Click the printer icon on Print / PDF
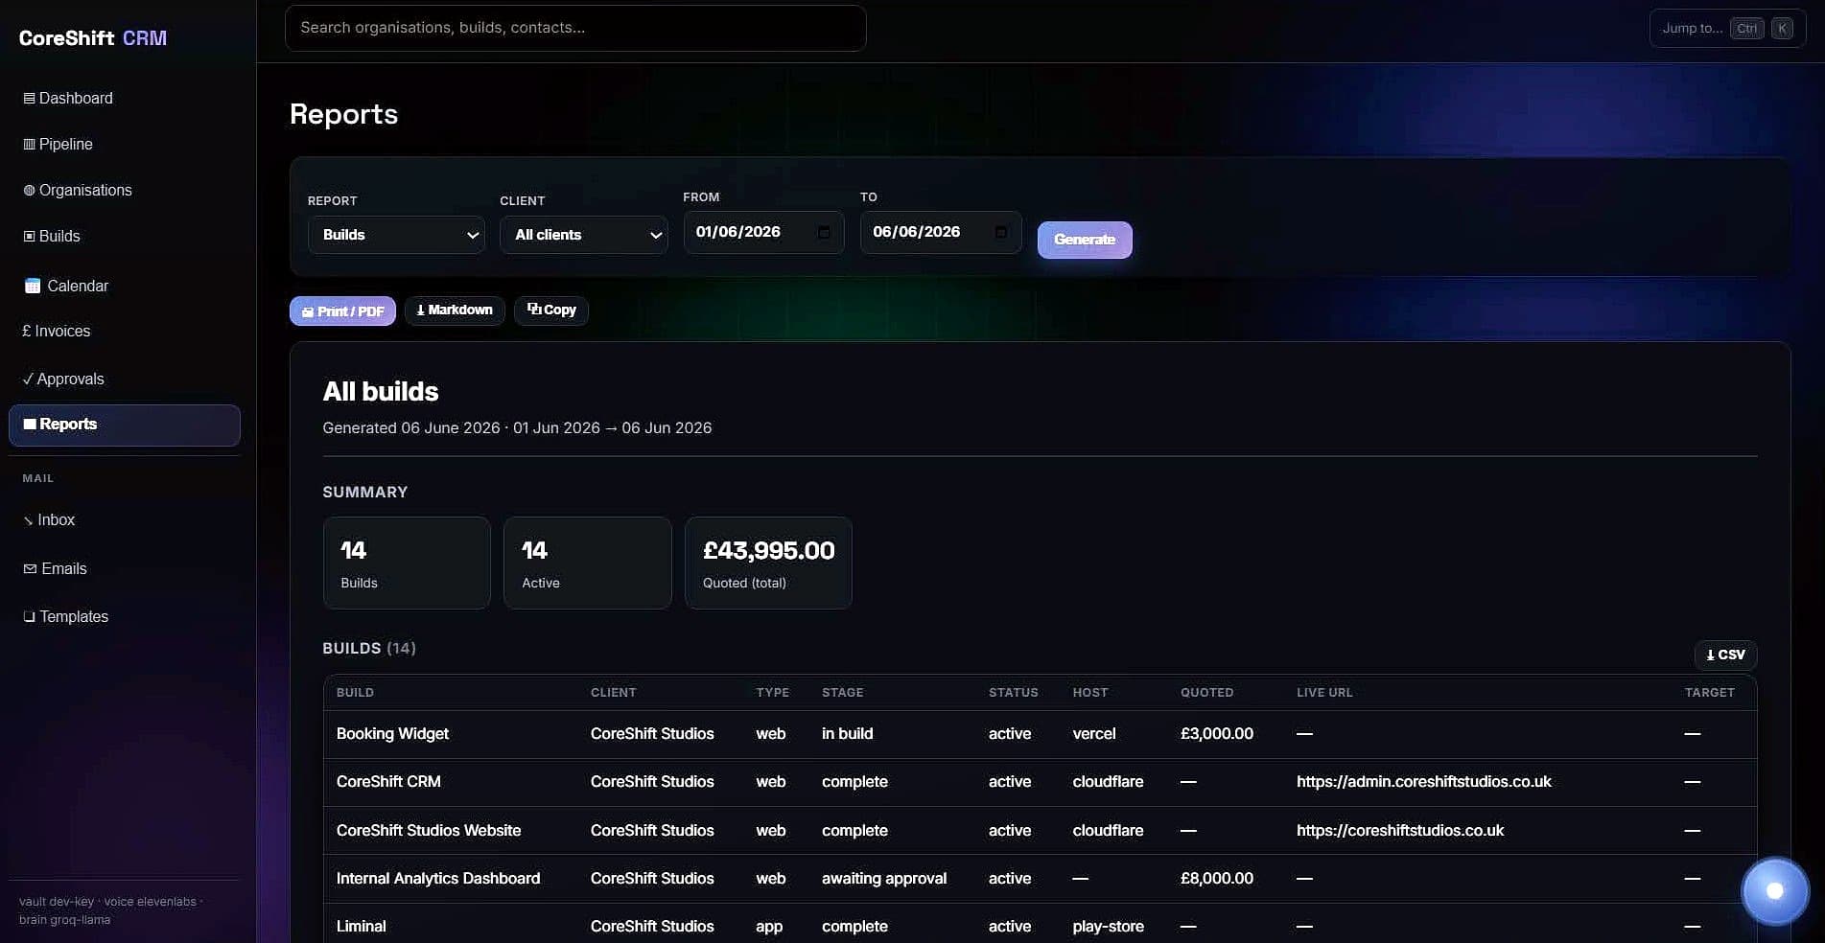Viewport: 1825px width, 943px height. click(x=308, y=312)
